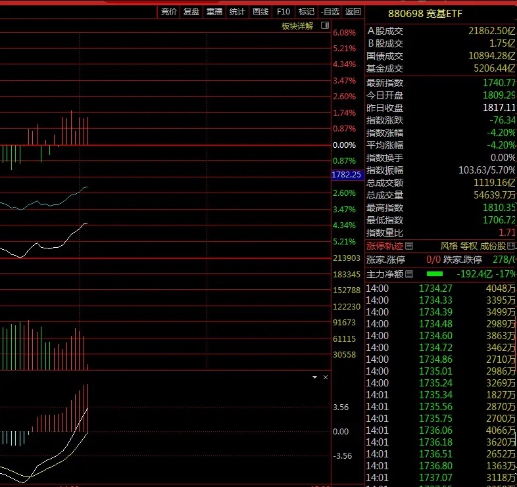Screen dimensions: 517x487
Task: Click the 指数量比 value 1.71
Action: (507, 233)
